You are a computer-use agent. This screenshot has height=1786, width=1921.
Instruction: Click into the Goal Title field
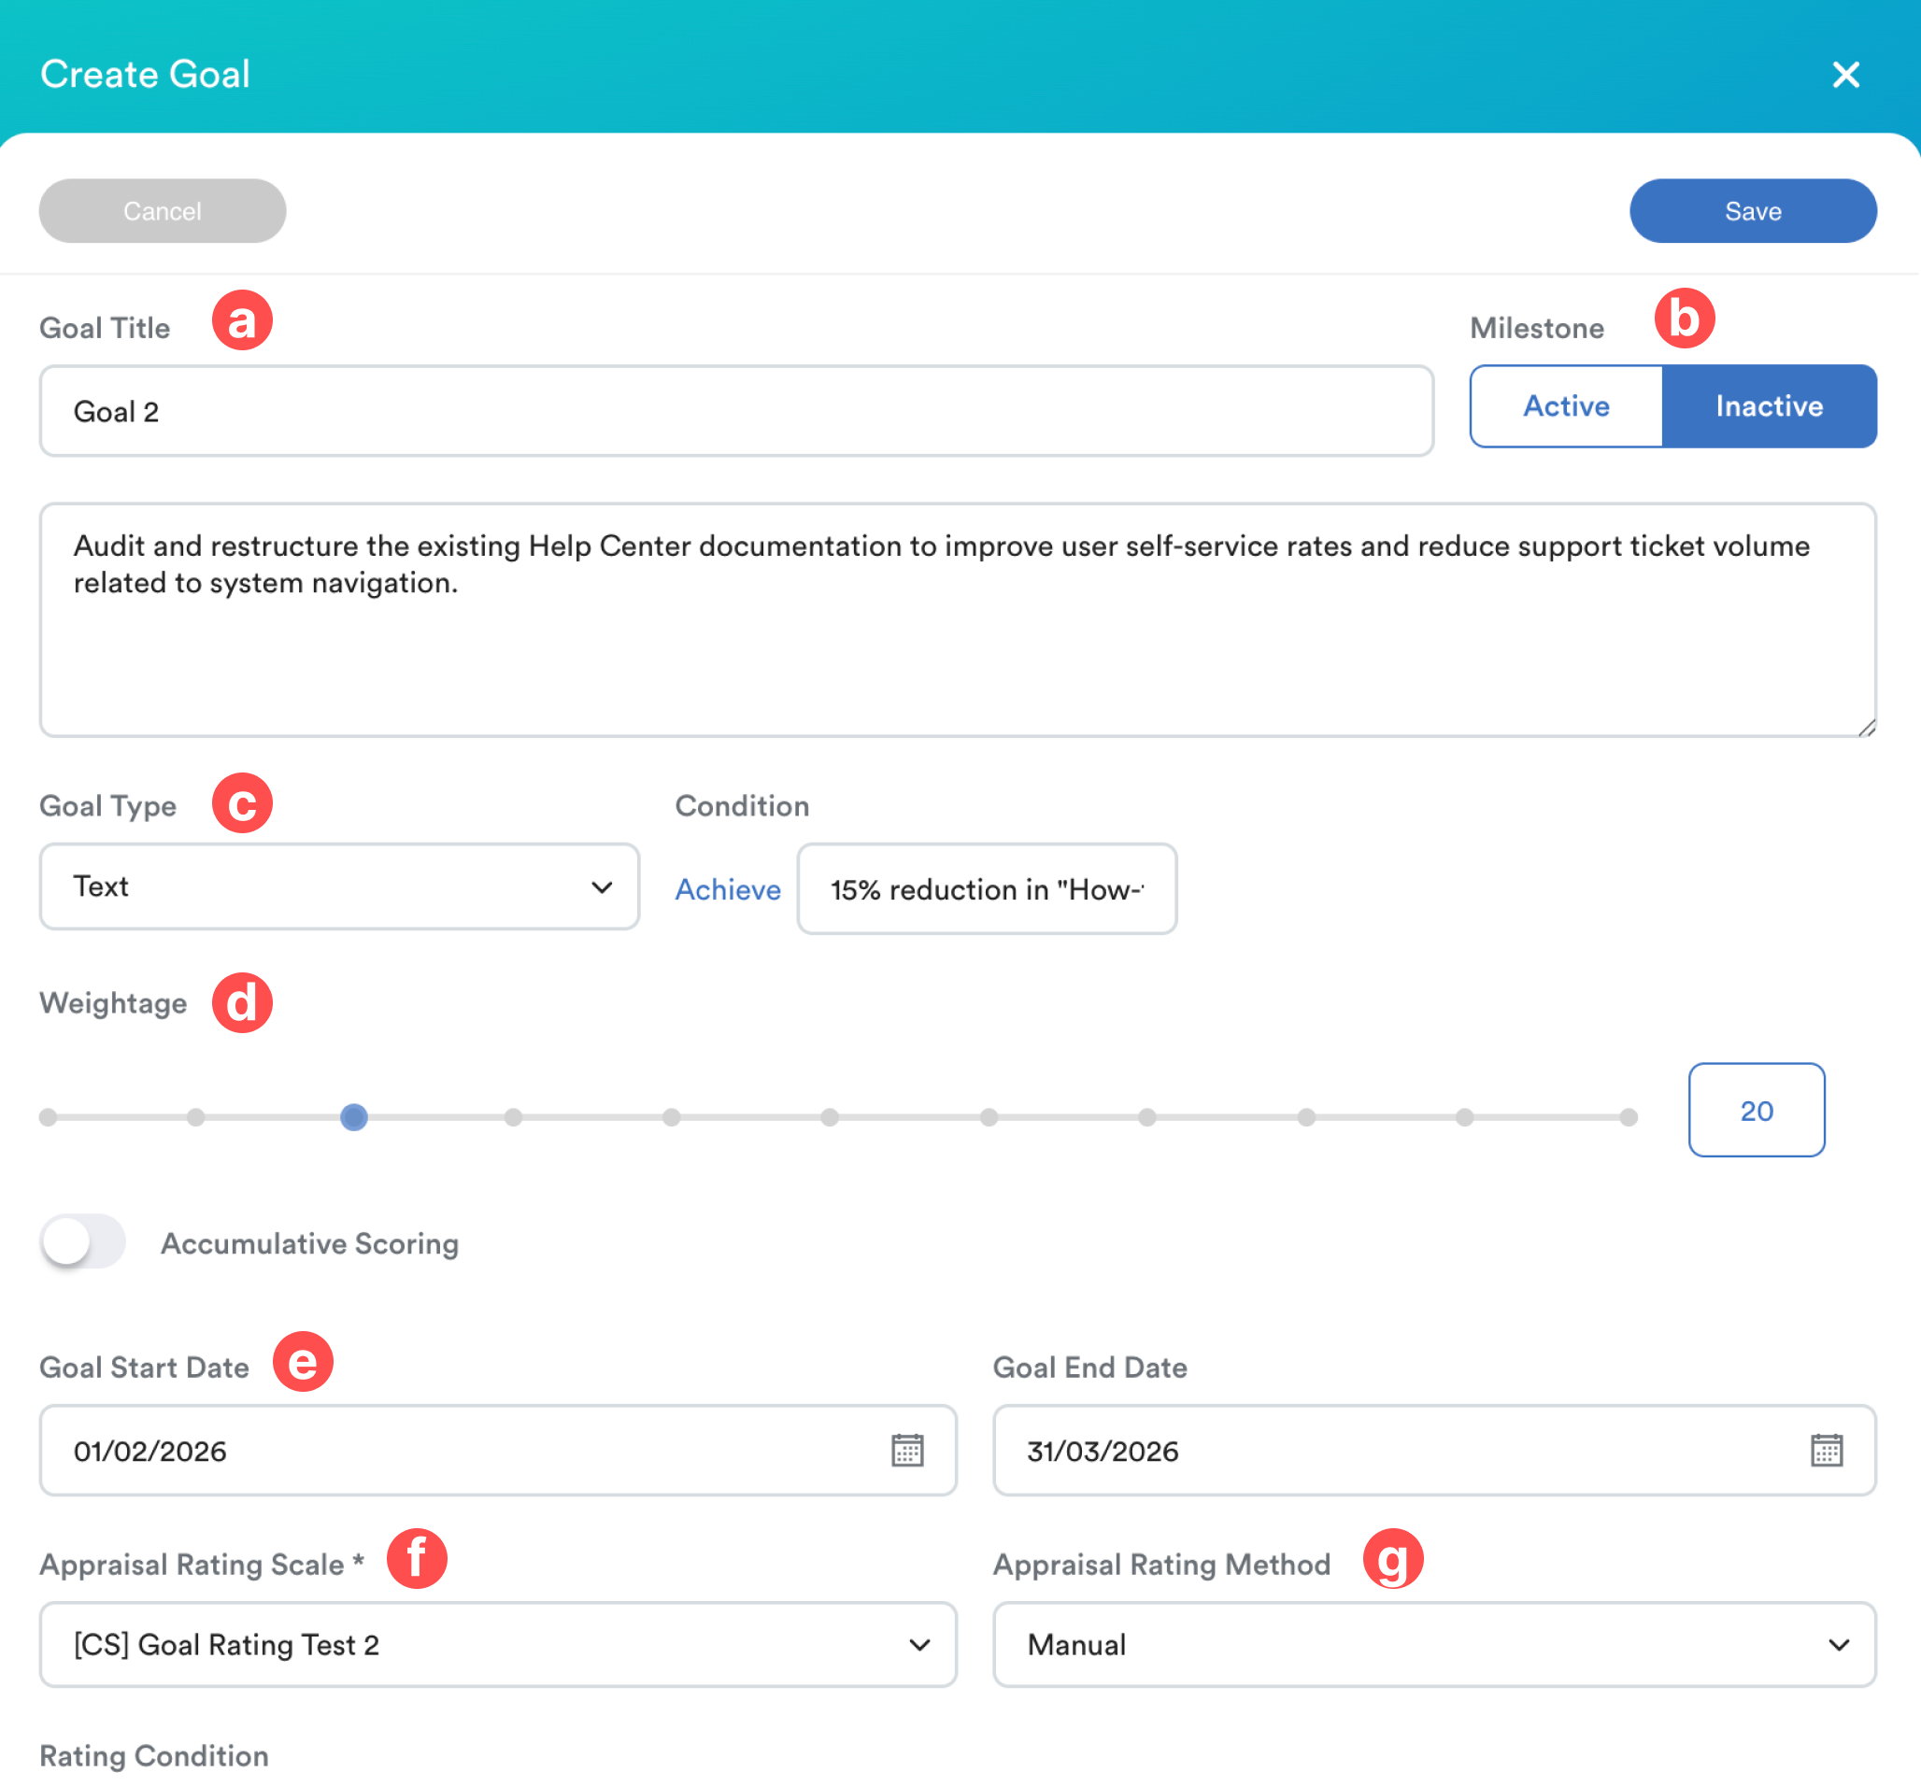click(735, 412)
